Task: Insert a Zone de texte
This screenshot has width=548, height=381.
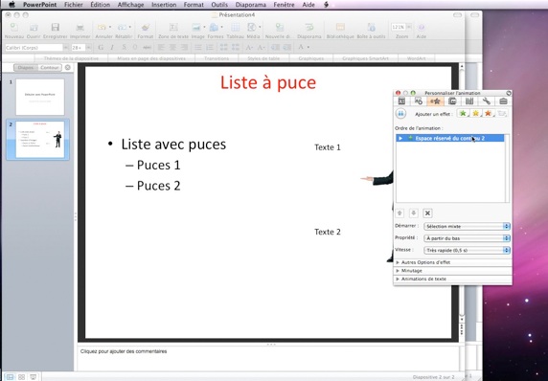Action: pos(173,28)
